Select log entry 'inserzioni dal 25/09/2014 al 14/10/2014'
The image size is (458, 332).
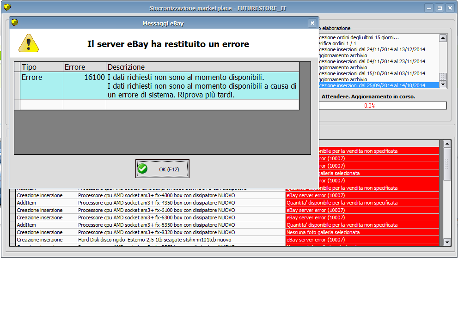pos(379,85)
